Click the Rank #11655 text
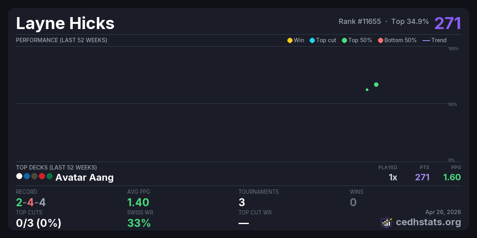This screenshot has height=238, width=477. 360,21
